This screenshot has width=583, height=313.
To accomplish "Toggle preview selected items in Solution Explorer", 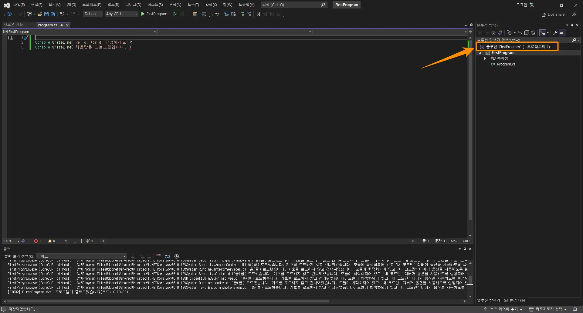I will click(x=562, y=33).
